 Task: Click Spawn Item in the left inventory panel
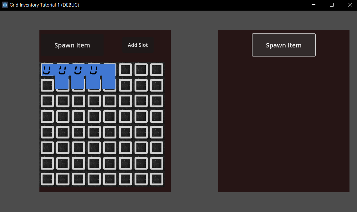[x=72, y=45]
